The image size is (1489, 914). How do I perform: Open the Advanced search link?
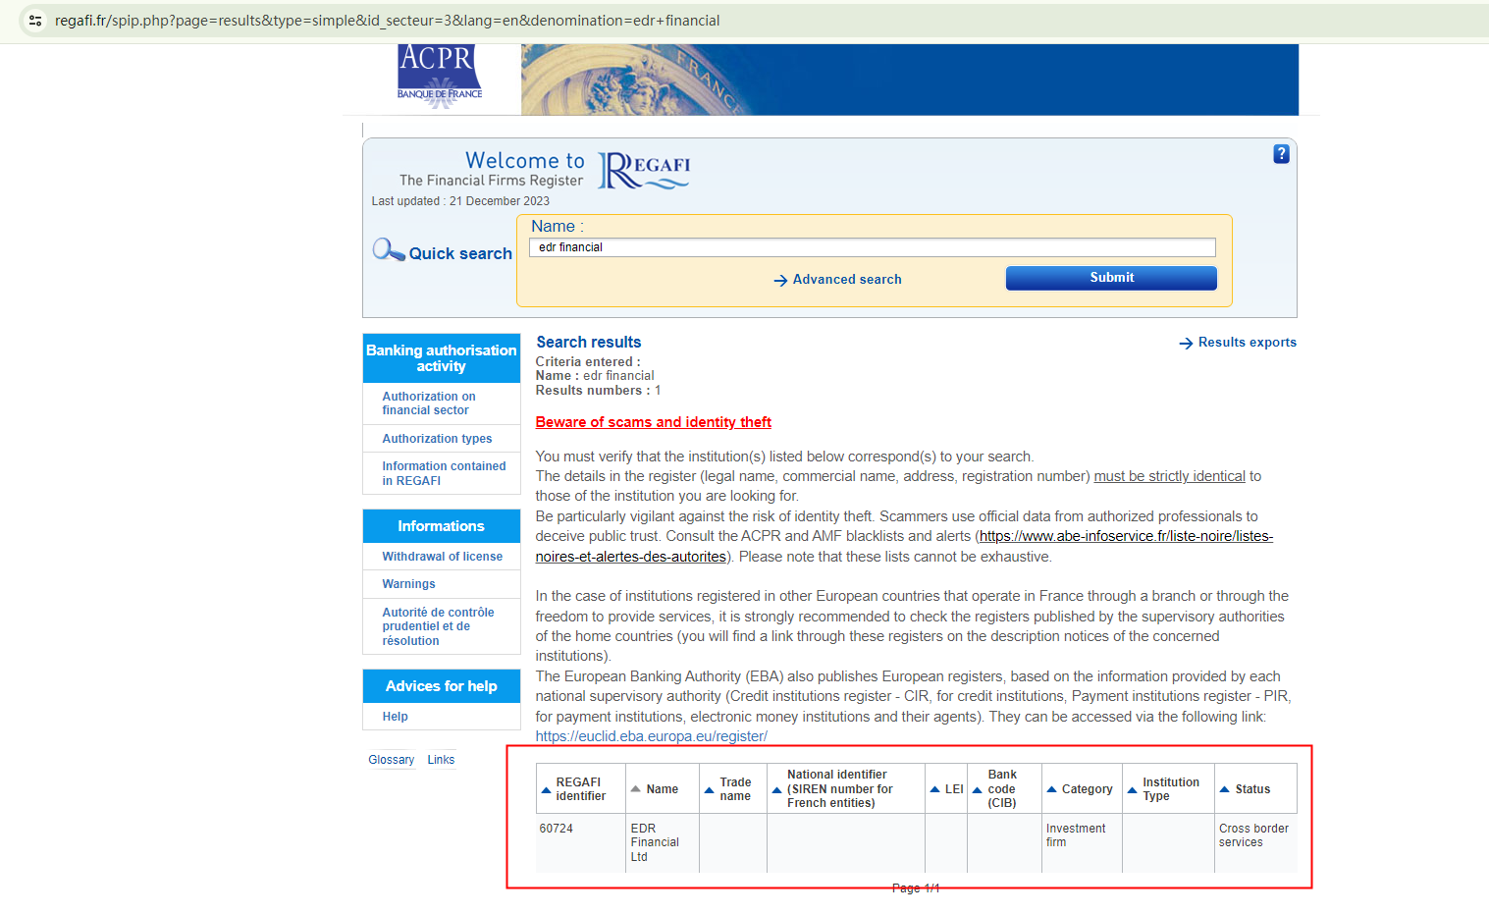(x=846, y=280)
